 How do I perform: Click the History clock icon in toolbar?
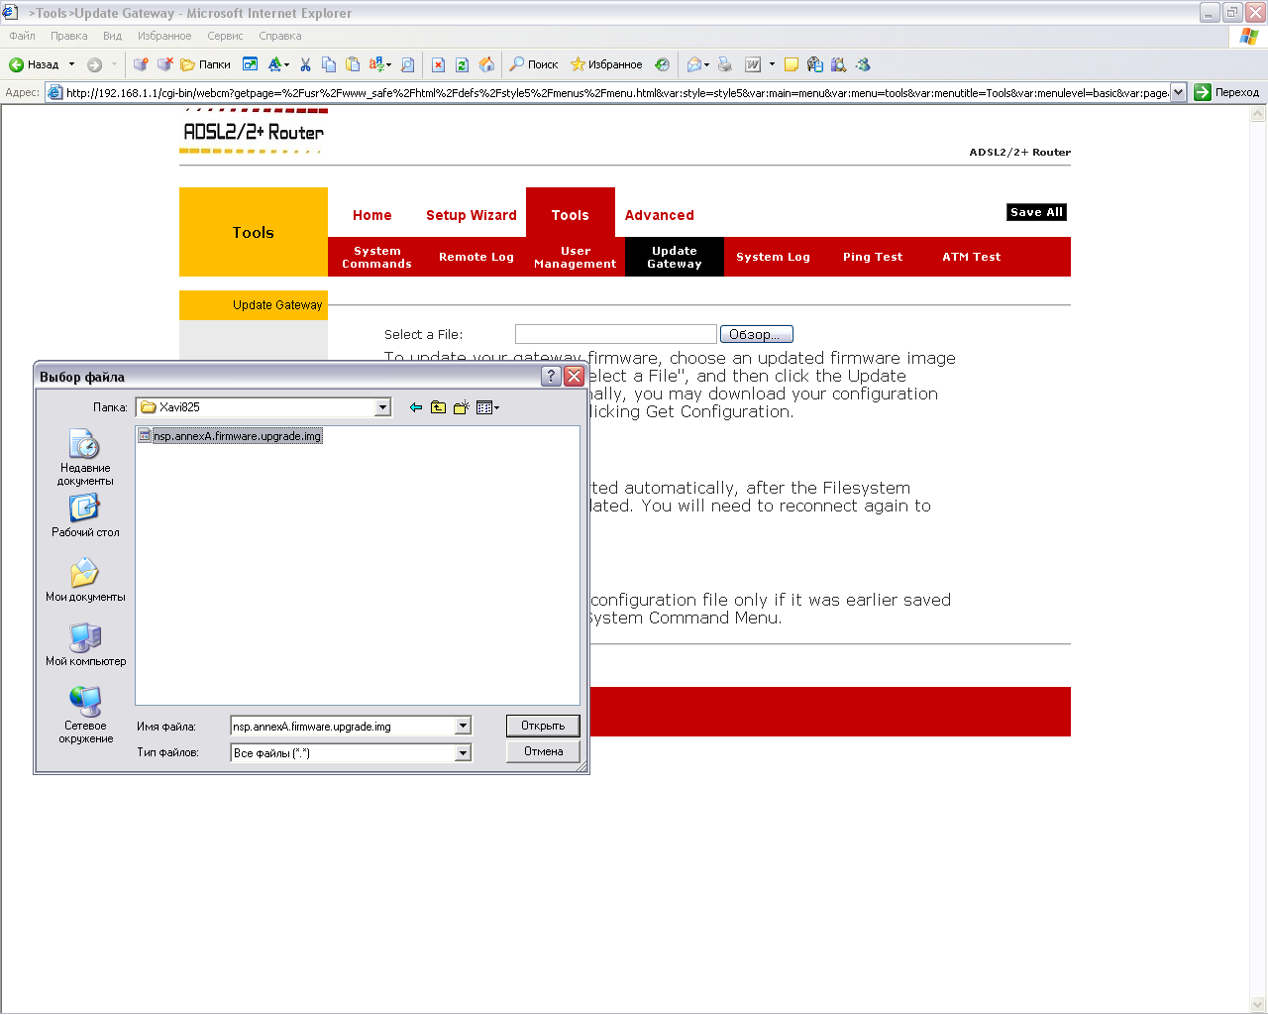click(662, 64)
